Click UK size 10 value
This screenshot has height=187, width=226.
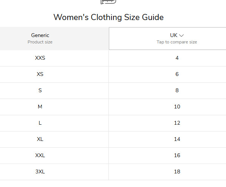(177, 107)
